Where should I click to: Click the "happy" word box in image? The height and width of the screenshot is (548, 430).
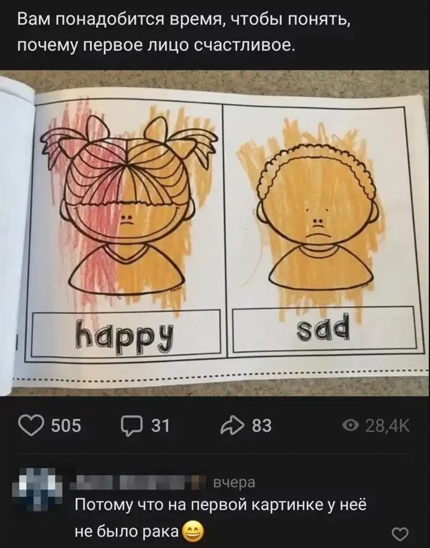126,333
